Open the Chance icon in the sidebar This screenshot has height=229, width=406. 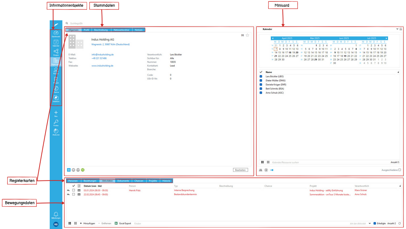pos(56,88)
